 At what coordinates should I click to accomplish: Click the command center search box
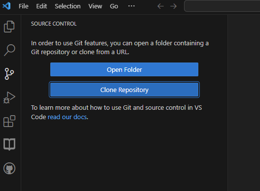click(x=222, y=6)
